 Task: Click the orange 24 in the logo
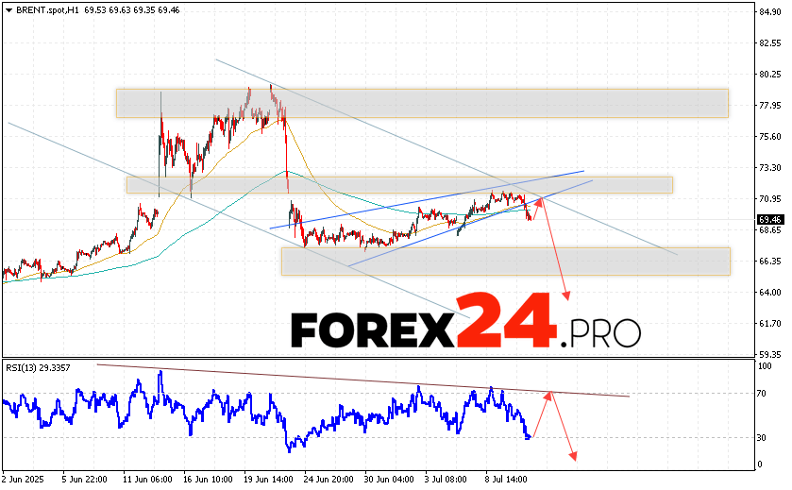pos(506,321)
